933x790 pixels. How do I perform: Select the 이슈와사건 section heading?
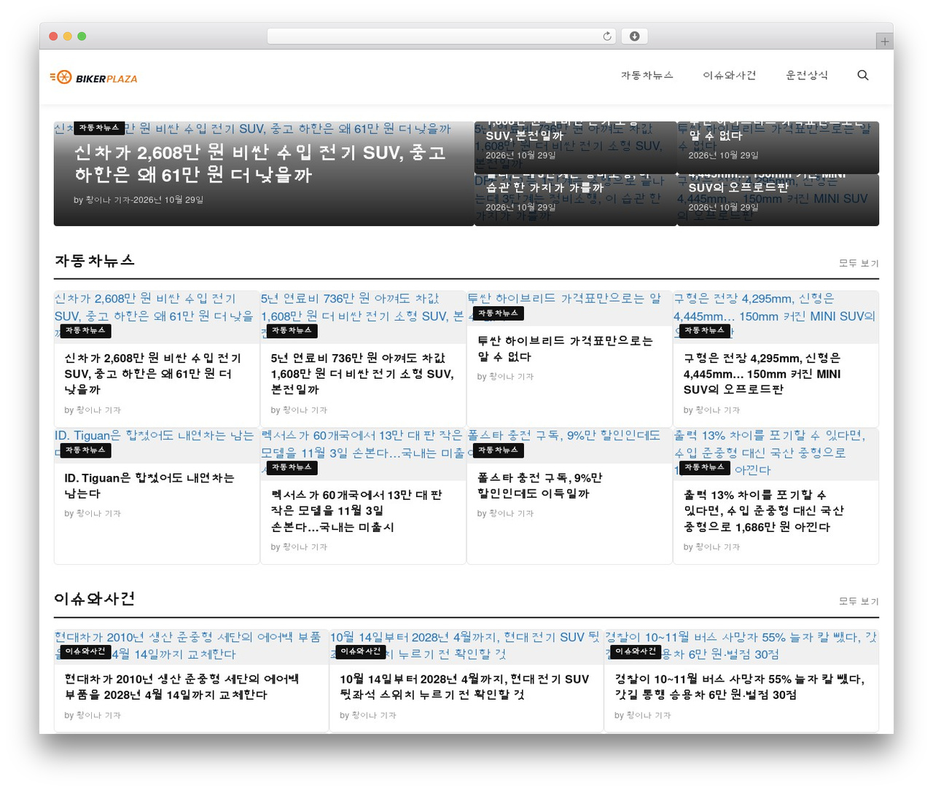click(x=95, y=598)
